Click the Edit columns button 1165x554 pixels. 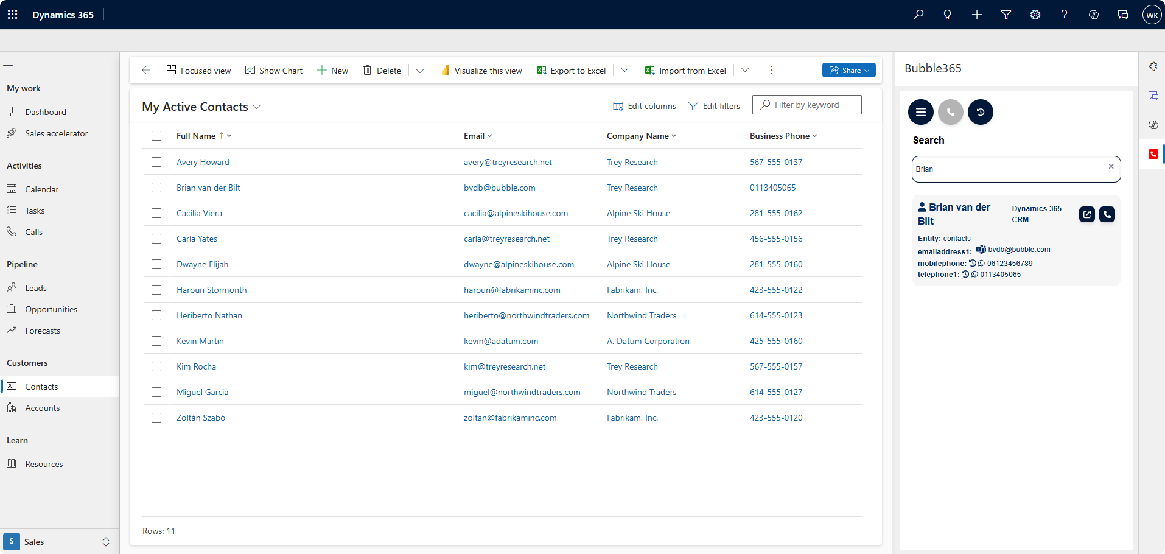coord(645,106)
